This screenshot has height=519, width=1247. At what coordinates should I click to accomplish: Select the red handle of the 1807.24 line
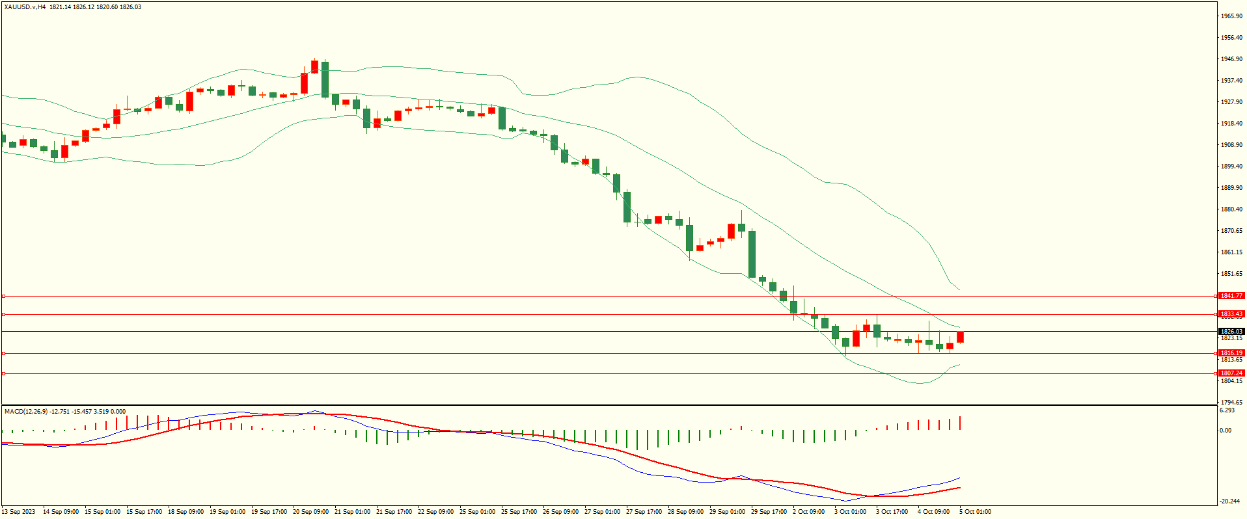3,373
